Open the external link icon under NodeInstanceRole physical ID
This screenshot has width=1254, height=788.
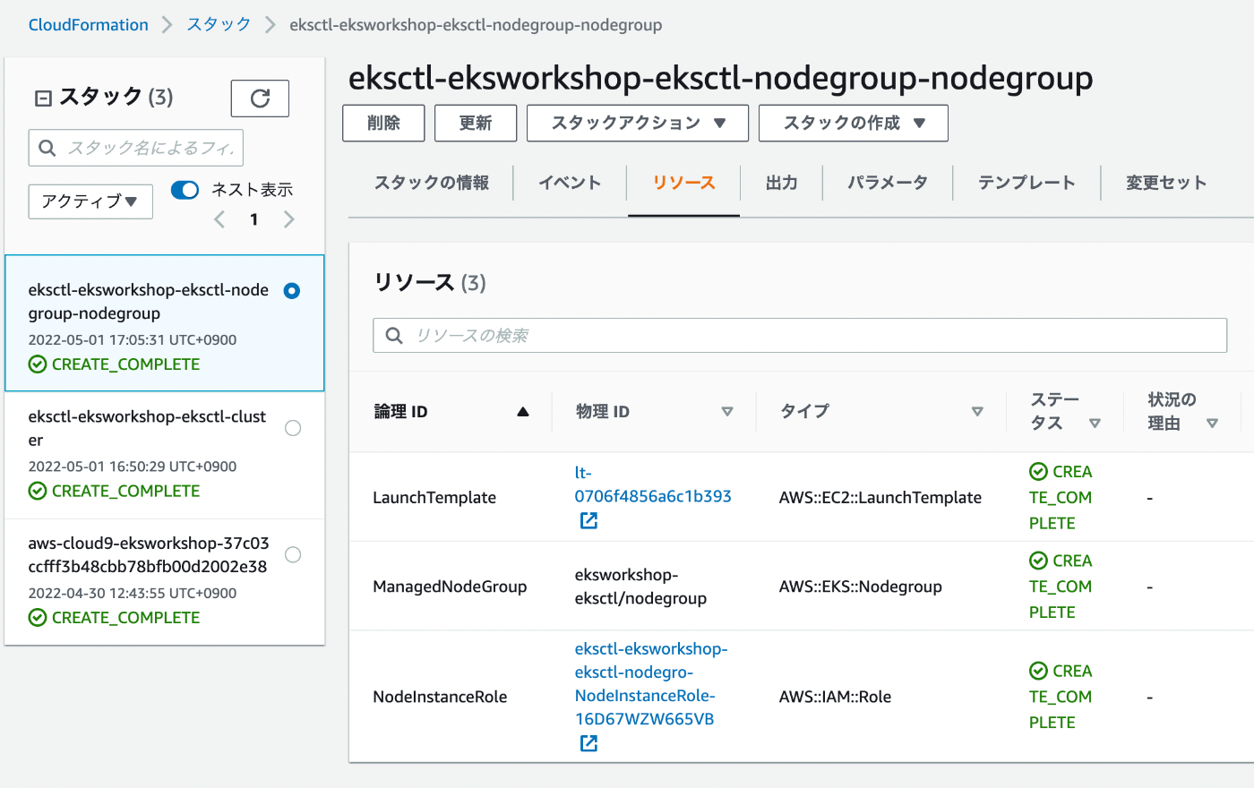coord(588,743)
